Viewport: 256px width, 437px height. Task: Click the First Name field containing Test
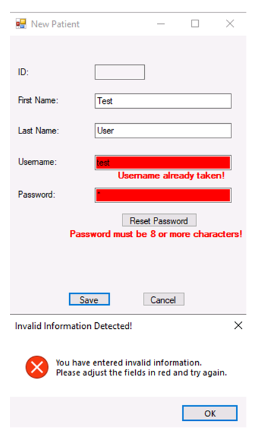point(163,101)
